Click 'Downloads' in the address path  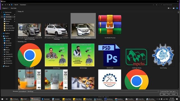pyautogui.click(x=23, y=5)
